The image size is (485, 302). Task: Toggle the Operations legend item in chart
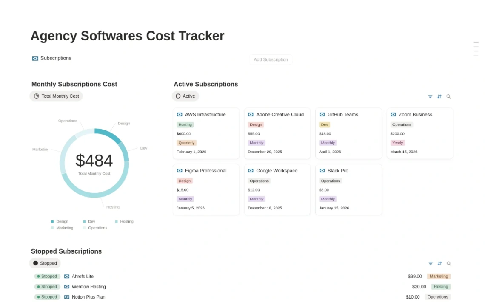click(x=95, y=228)
